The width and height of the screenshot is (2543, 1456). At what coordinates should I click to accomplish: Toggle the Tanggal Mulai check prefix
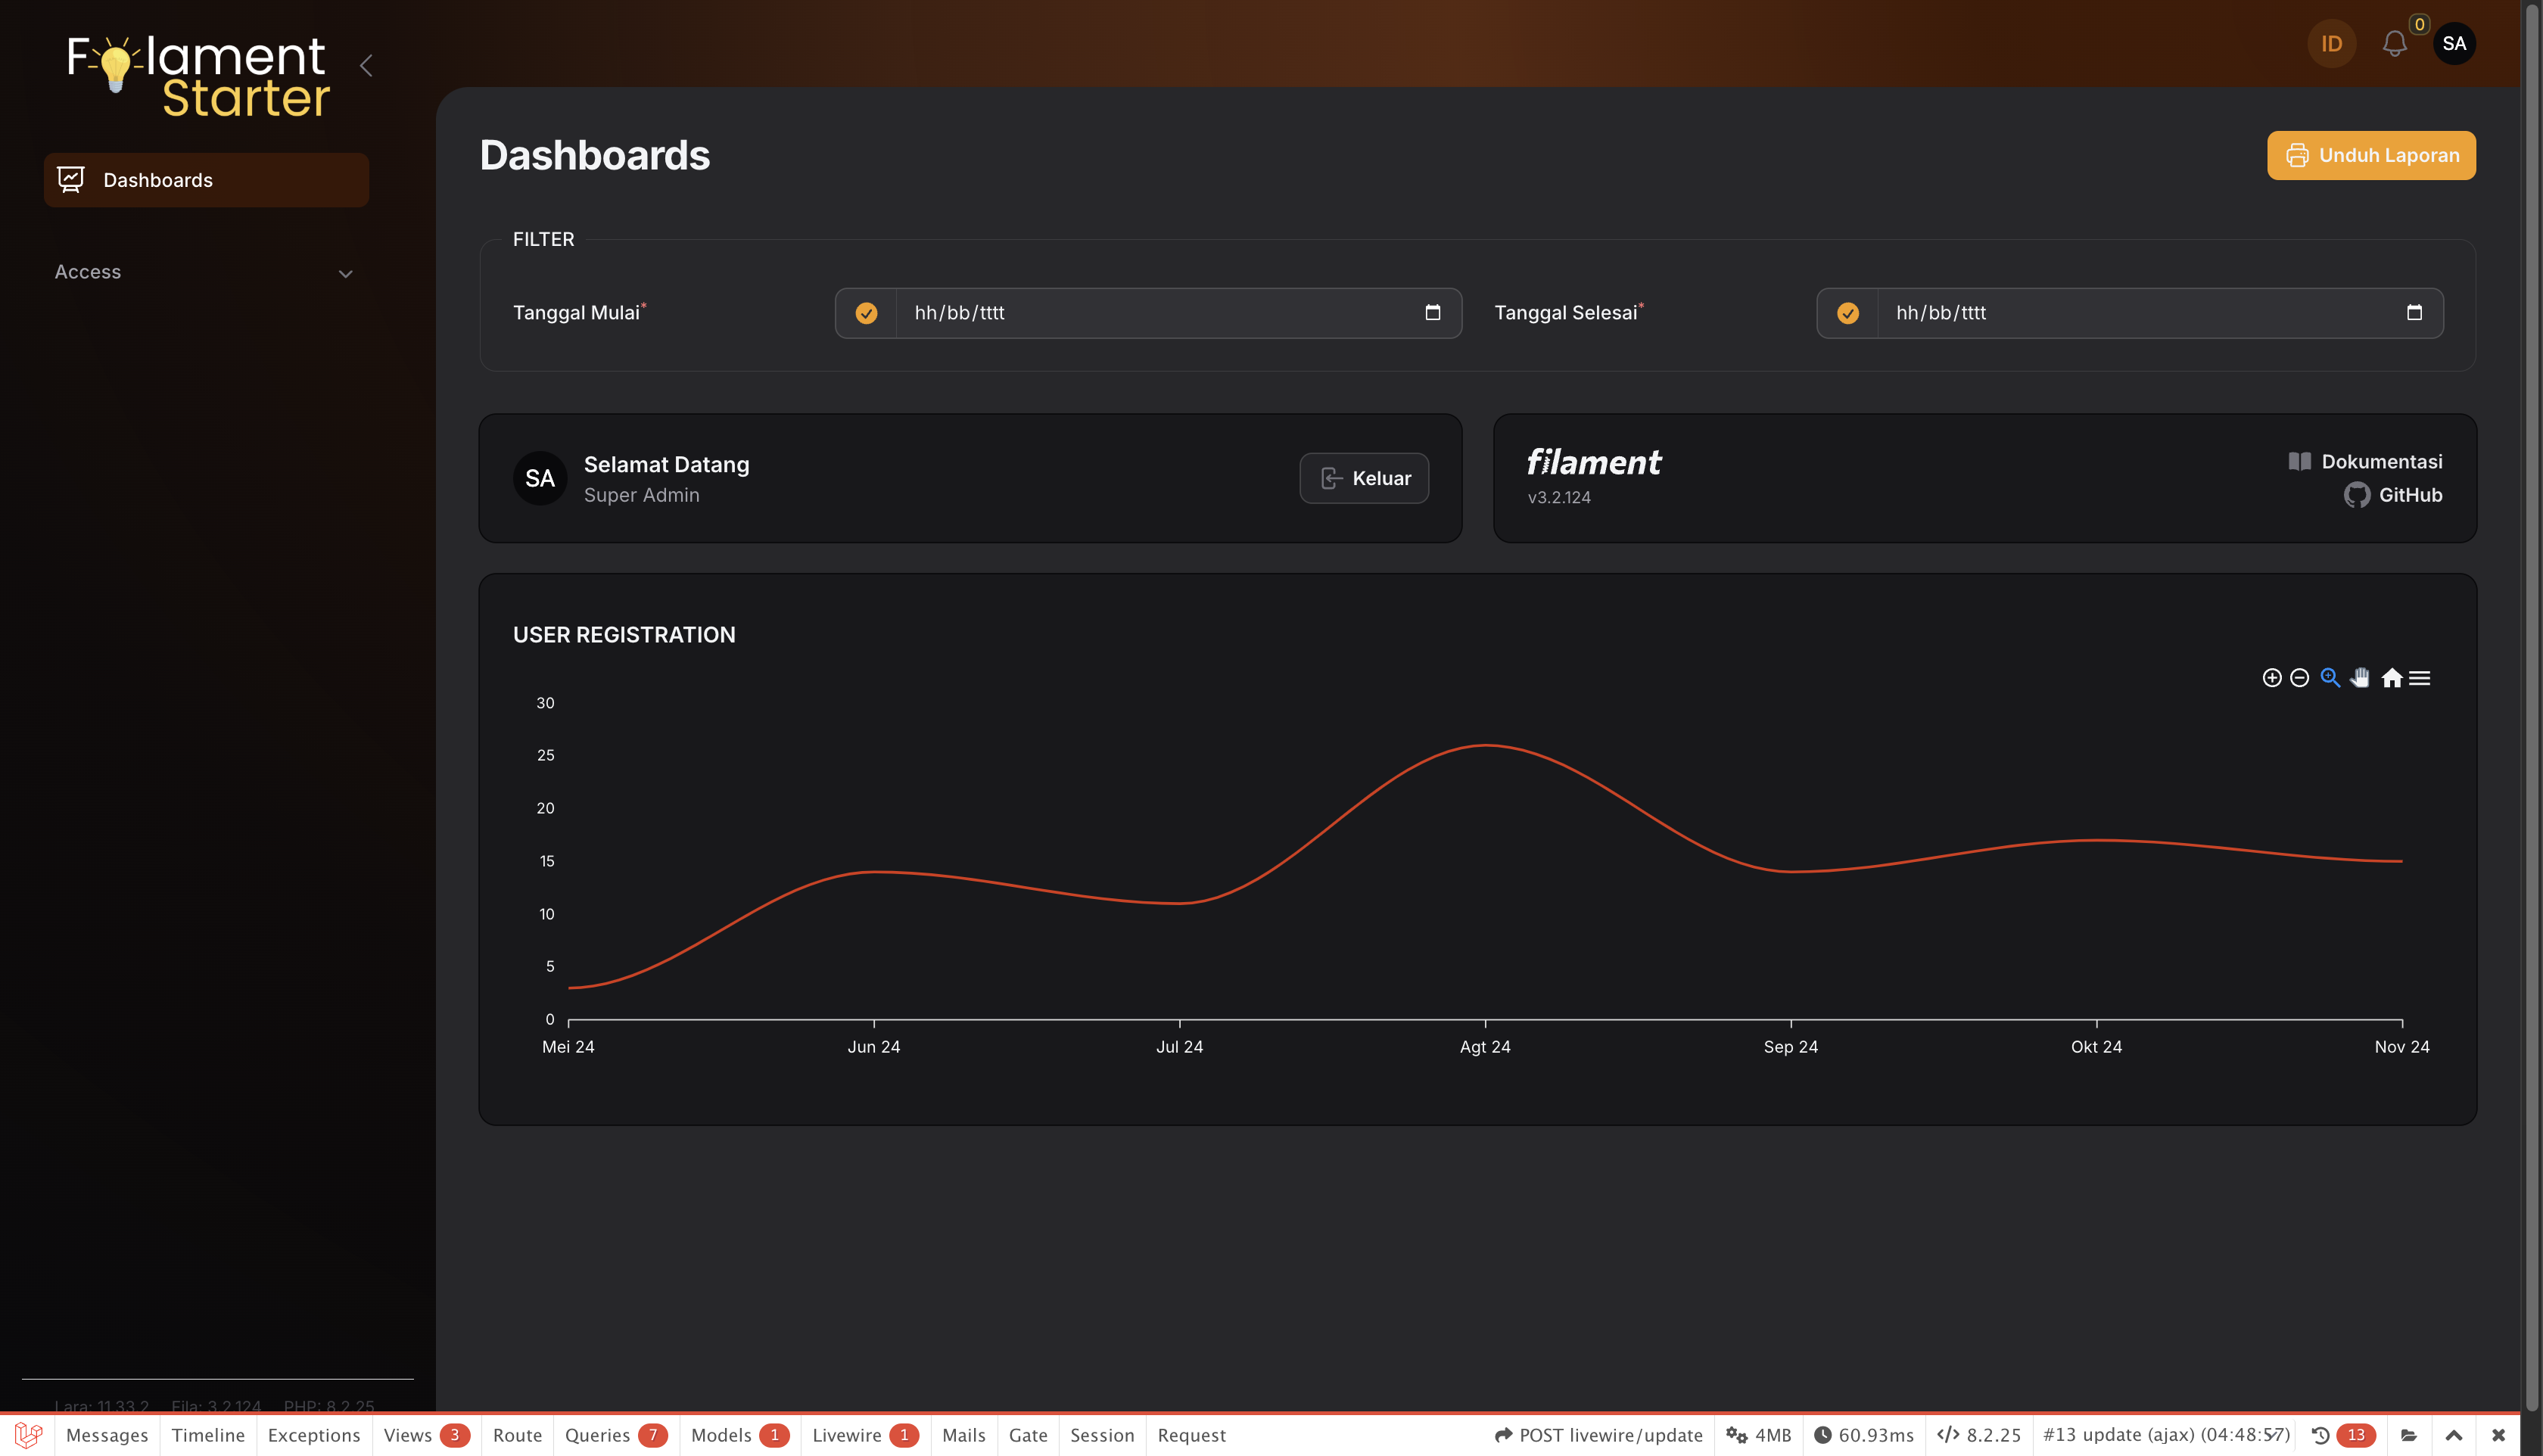tap(866, 314)
